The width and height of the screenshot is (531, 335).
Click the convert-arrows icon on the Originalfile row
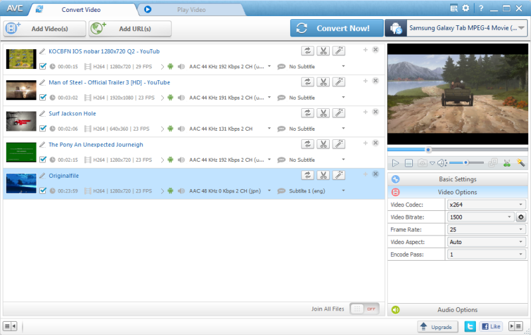pyautogui.click(x=308, y=175)
